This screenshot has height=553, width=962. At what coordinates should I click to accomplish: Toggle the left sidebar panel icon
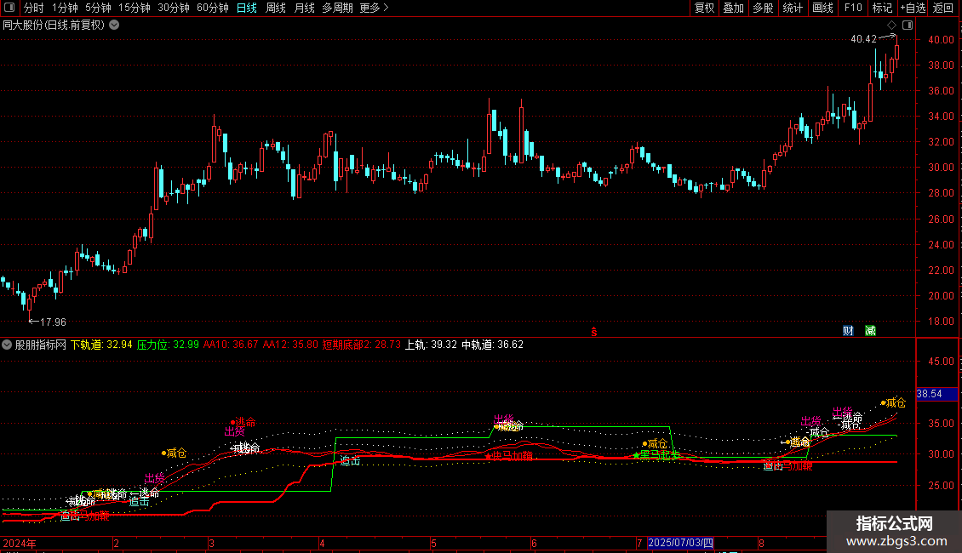(x=9, y=8)
